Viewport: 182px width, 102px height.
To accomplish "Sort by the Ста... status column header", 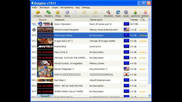I will click(x=143, y=20).
